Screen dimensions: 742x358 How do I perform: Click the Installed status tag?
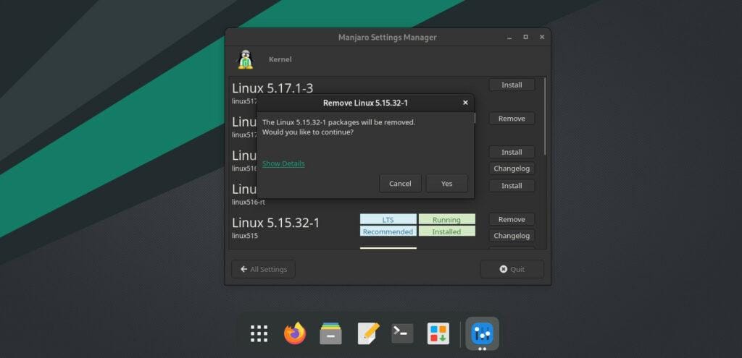coord(446,231)
